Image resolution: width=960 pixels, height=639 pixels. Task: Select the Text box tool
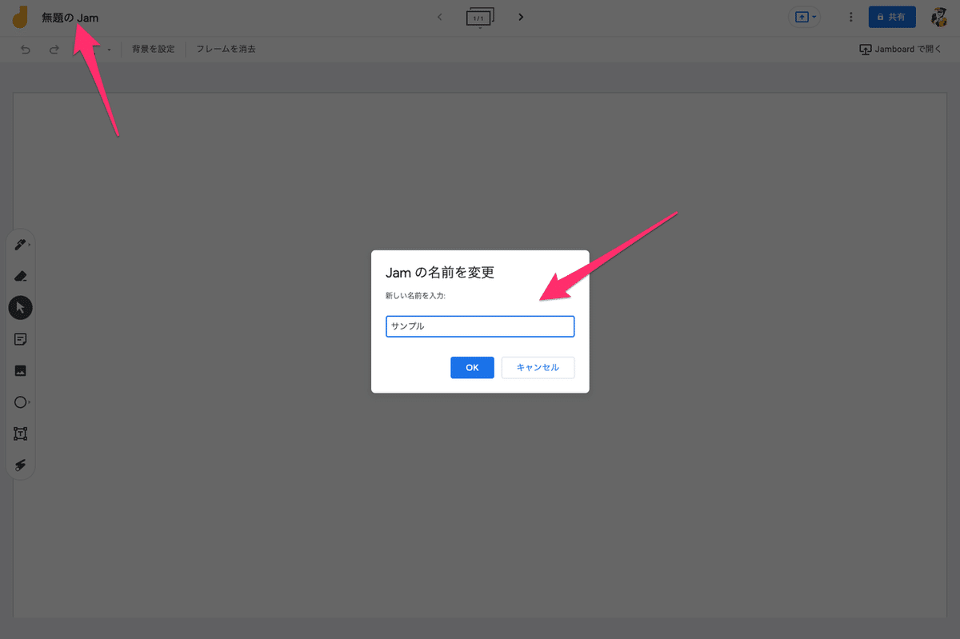[21, 433]
